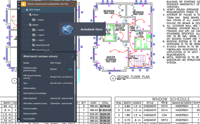Click the sheet set icon at palette bottom-left

point(19,121)
